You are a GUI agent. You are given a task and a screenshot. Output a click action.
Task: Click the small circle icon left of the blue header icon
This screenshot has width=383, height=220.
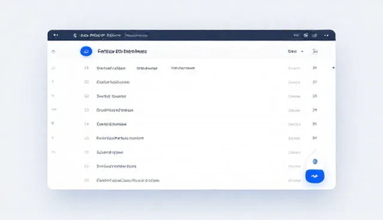coord(53,51)
